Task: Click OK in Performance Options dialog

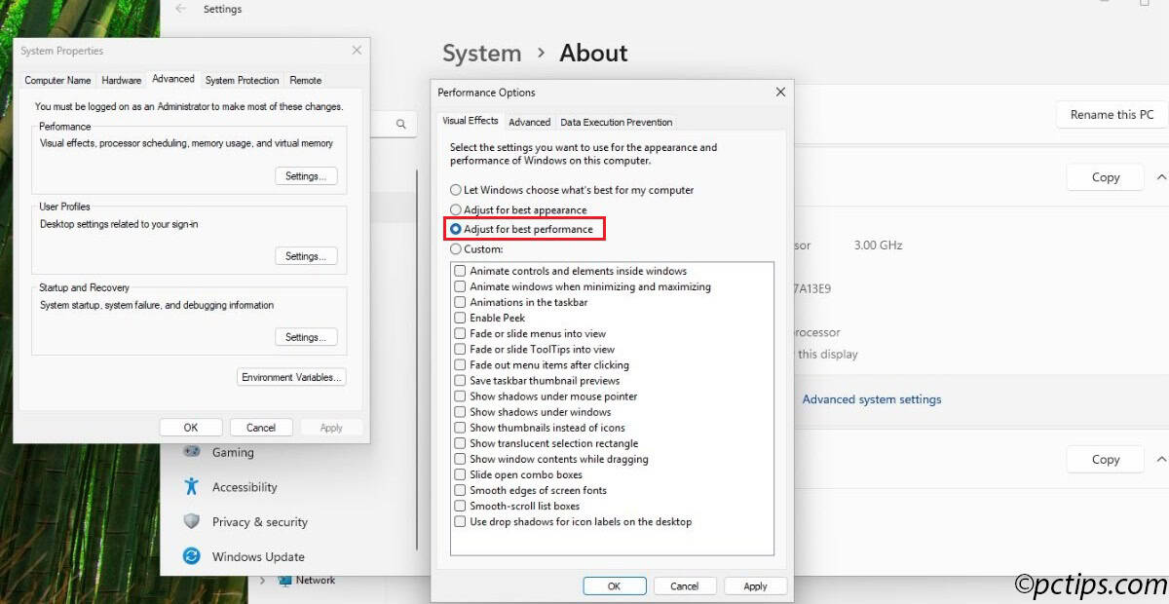Action: click(614, 586)
